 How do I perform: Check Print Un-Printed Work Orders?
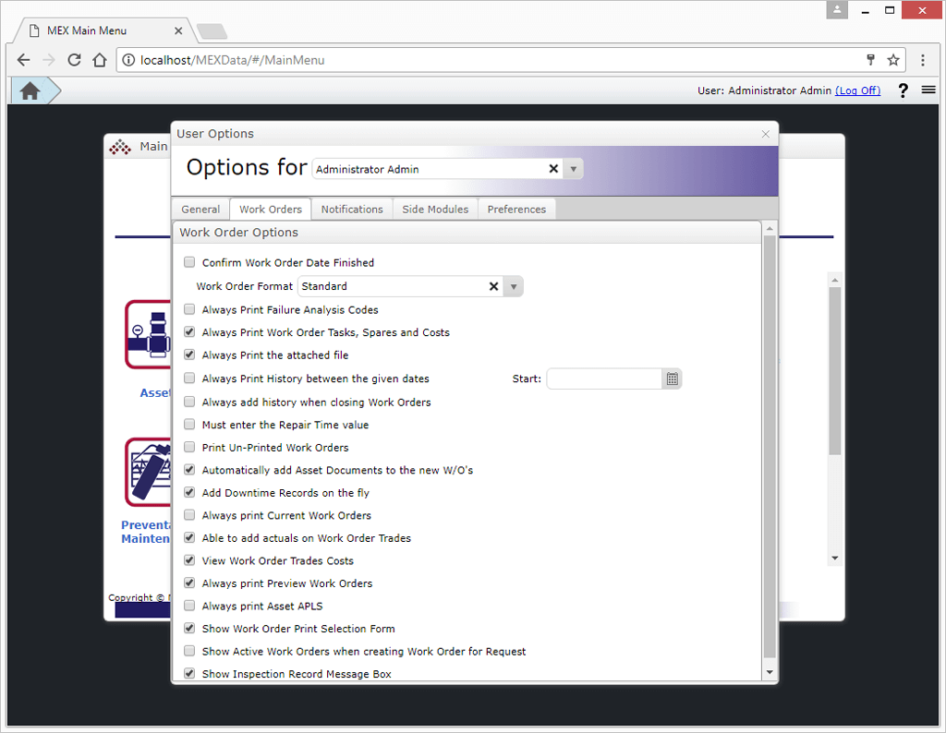pos(189,447)
